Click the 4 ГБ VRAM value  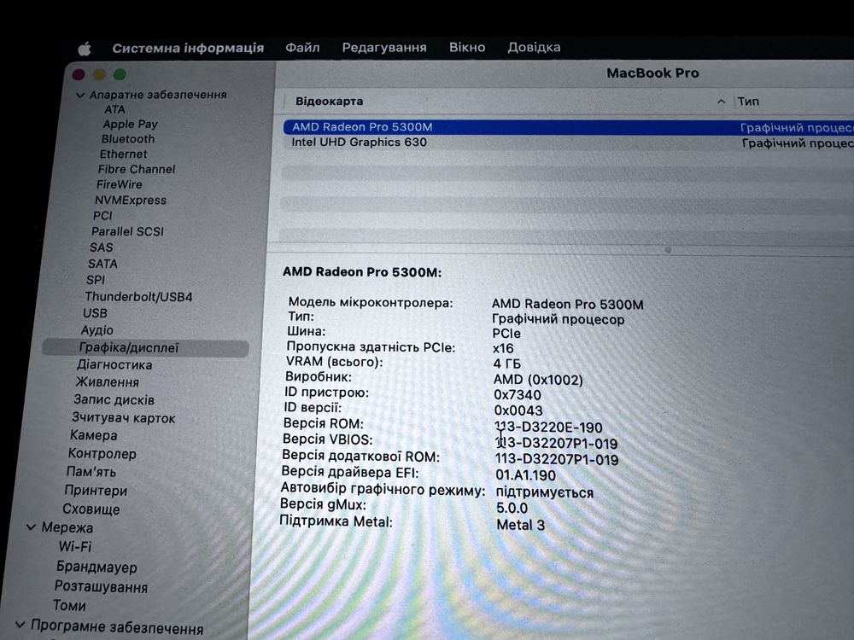(x=506, y=364)
